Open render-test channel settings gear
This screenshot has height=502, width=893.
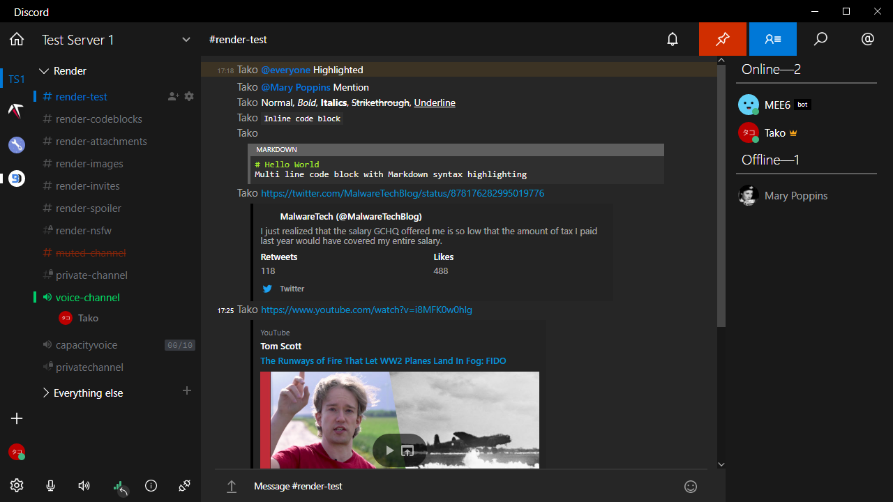[189, 96]
